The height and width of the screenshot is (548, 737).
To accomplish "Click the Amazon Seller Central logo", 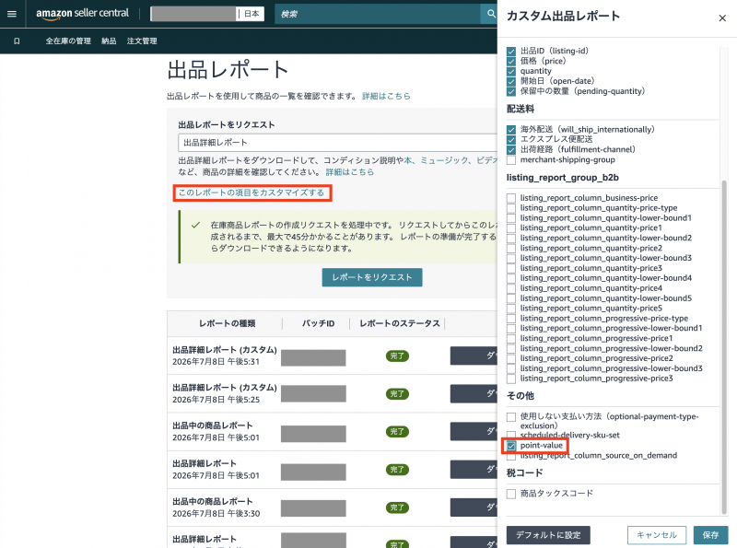I will pos(82,14).
